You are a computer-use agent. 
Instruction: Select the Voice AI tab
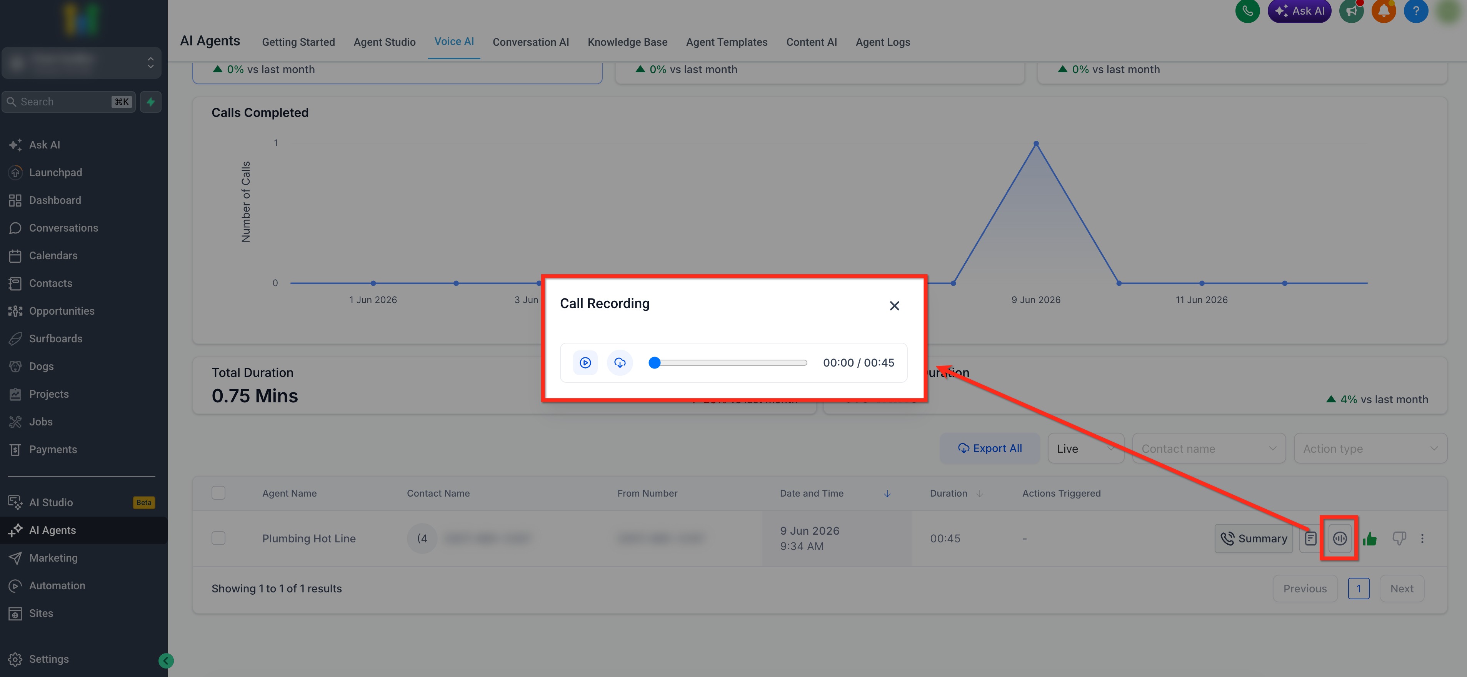(454, 42)
